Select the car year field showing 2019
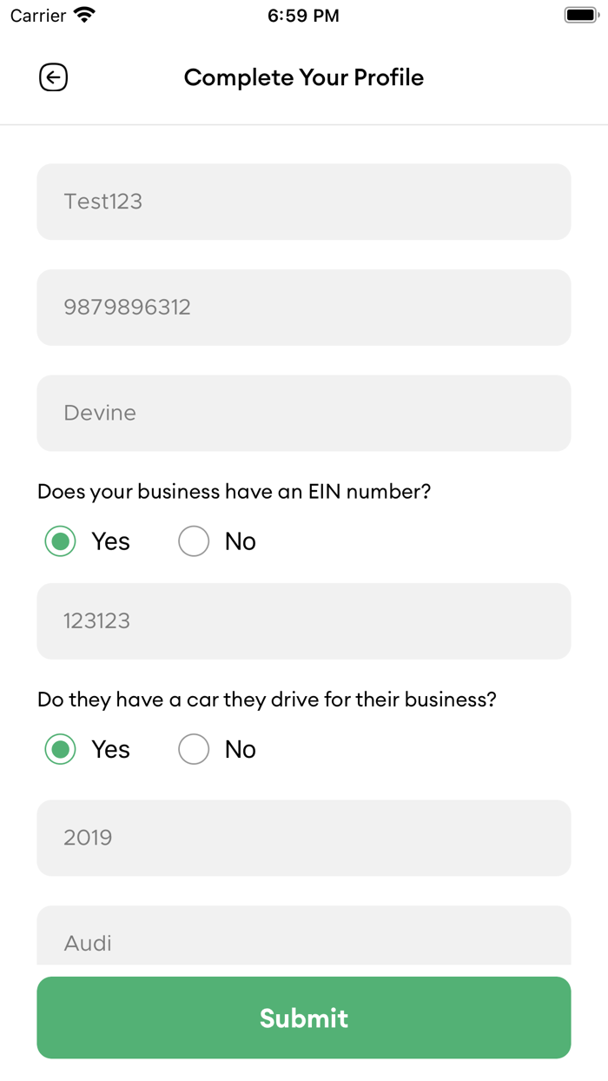Viewport: 608px width, 1081px height. [303, 837]
